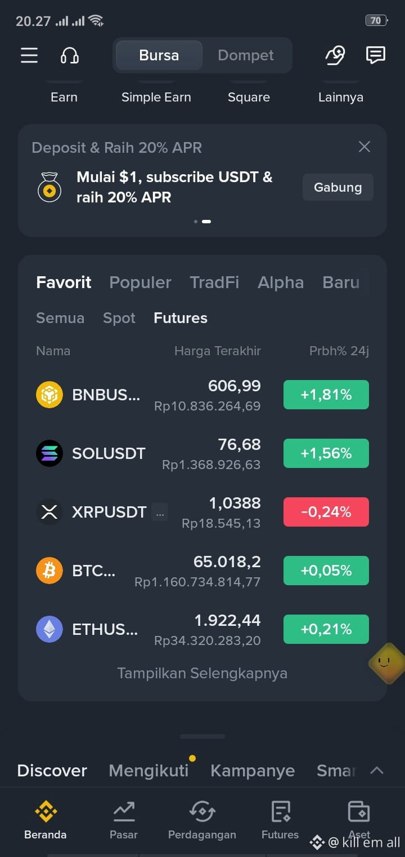Select the Spot filter
Image resolution: width=405 pixels, height=857 pixels.
tap(119, 318)
